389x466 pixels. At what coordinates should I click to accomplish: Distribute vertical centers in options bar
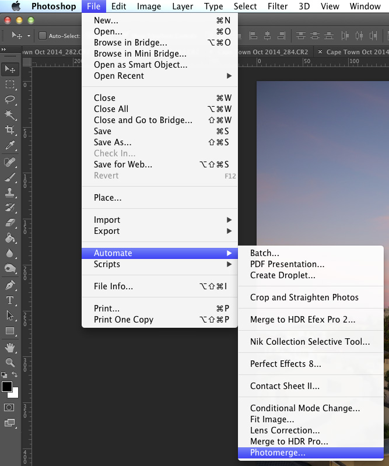coord(315,36)
